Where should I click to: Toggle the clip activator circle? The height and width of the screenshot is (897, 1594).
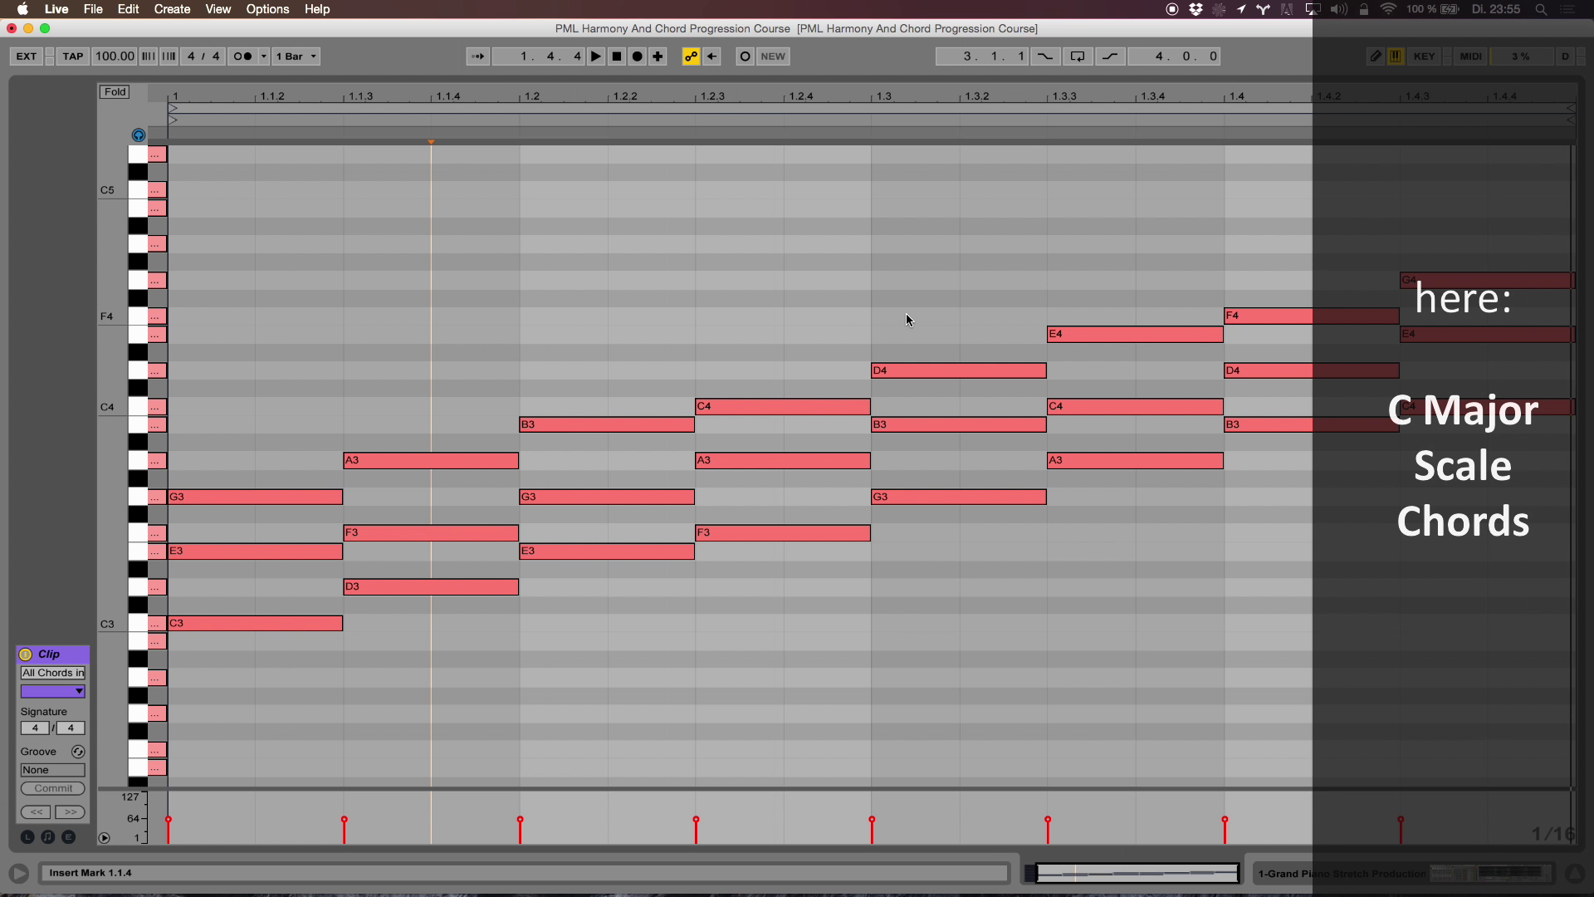point(26,654)
